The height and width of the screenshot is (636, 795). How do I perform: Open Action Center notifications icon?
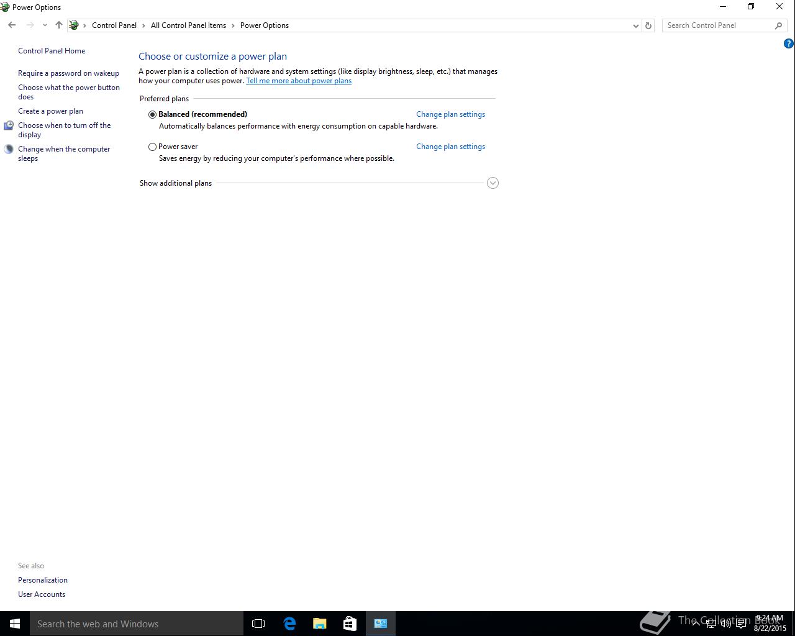point(742,624)
